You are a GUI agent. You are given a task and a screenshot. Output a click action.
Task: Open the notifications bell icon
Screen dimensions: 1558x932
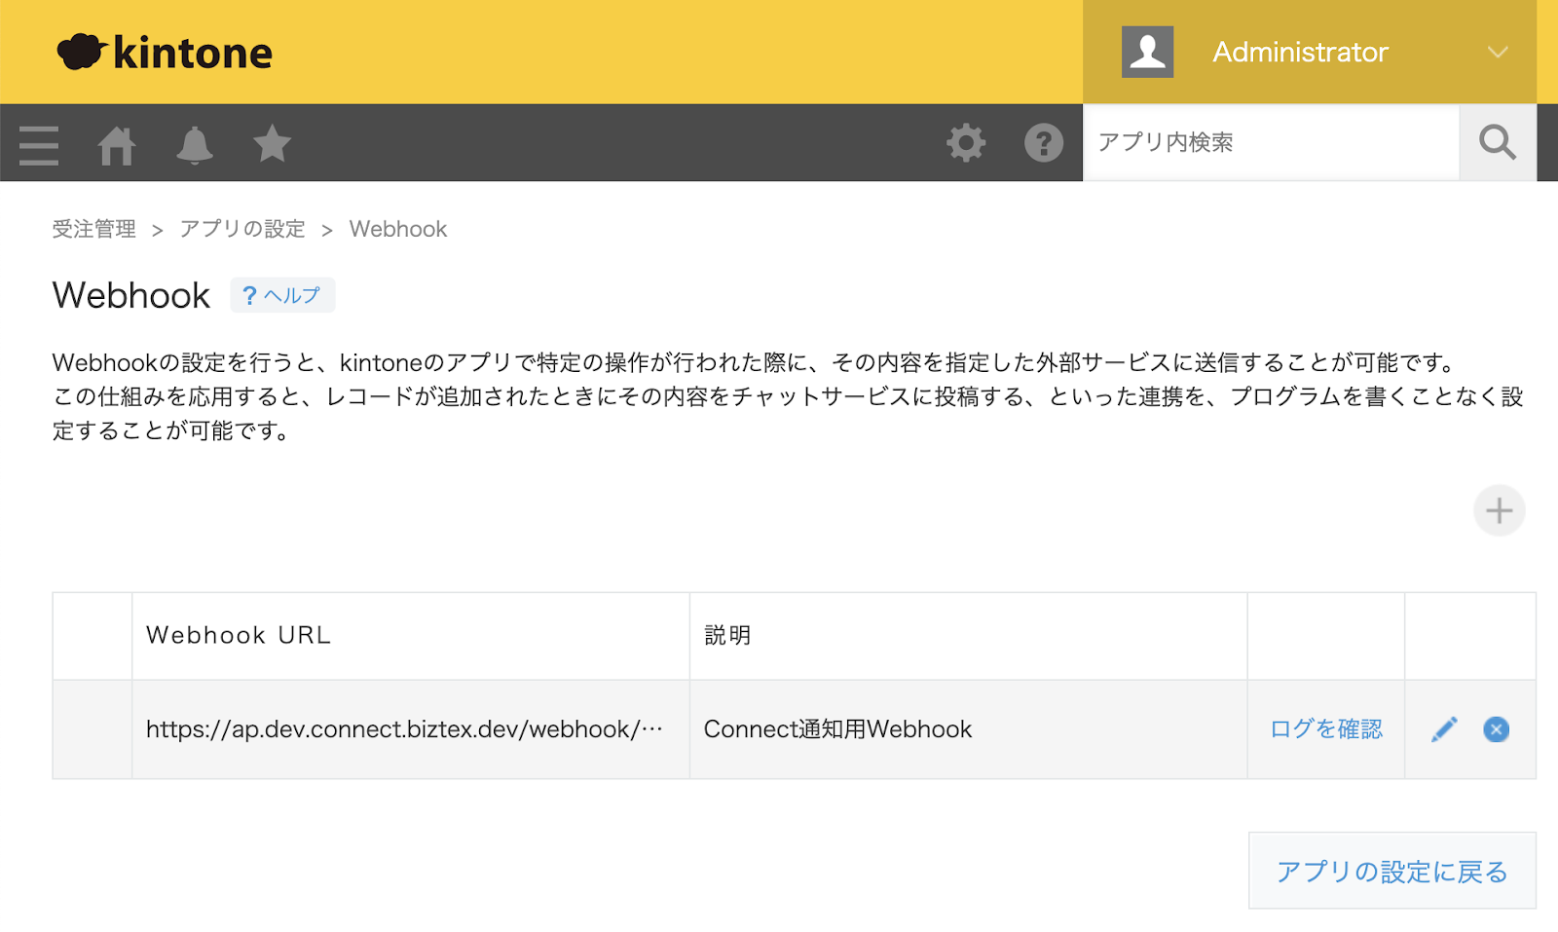(195, 145)
